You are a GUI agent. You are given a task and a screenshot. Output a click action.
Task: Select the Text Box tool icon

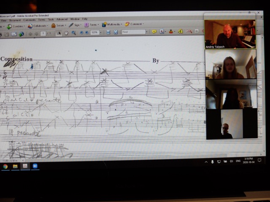pyautogui.click(x=197, y=31)
